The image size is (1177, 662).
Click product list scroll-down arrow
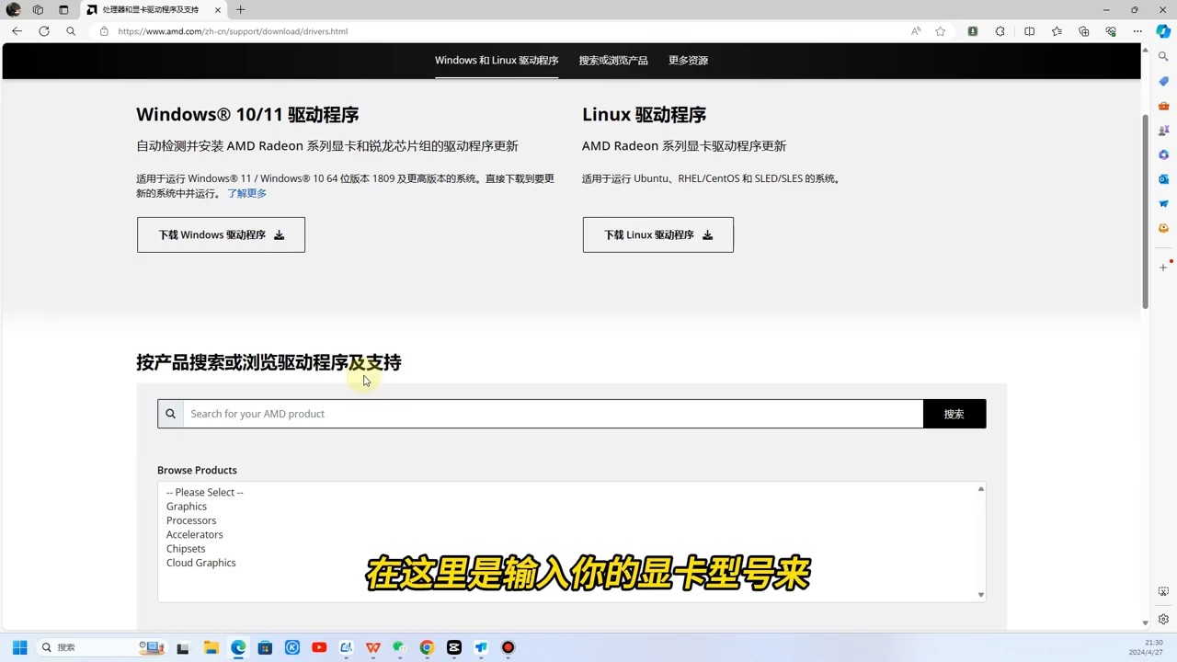pyautogui.click(x=981, y=595)
